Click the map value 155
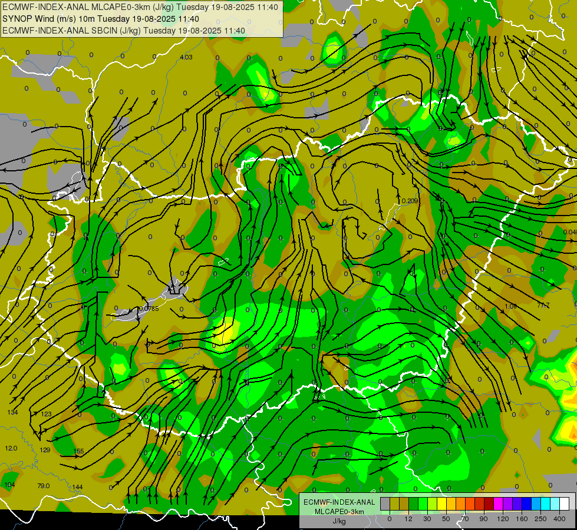 pyautogui.click(x=79, y=451)
